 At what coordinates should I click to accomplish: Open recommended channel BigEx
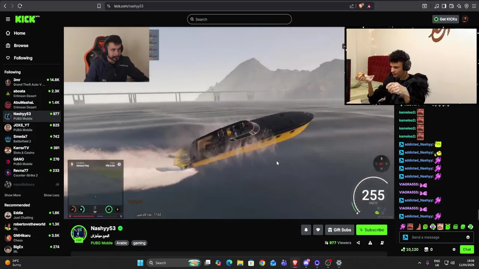pos(31,249)
